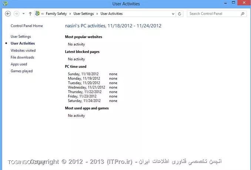Viewport: 251px width, 170px height.
Task: Open Apps used report
Action: (19, 64)
